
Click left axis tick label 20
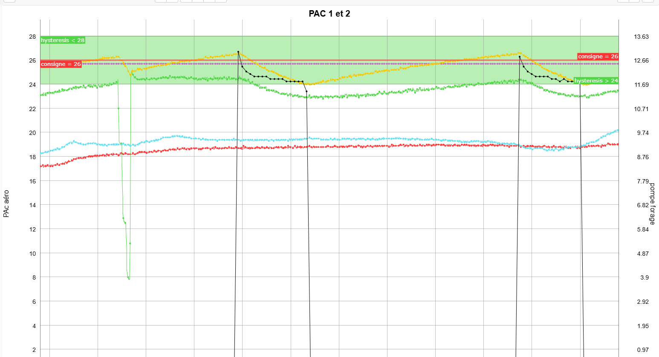click(x=32, y=133)
